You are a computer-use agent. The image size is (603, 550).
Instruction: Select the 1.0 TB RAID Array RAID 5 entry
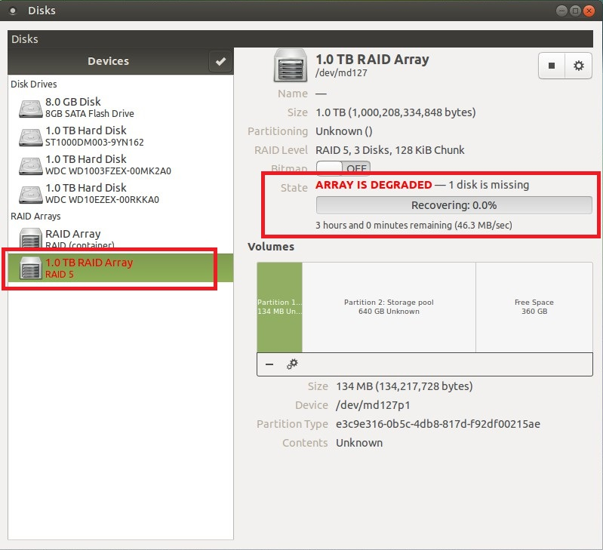pyautogui.click(x=121, y=268)
